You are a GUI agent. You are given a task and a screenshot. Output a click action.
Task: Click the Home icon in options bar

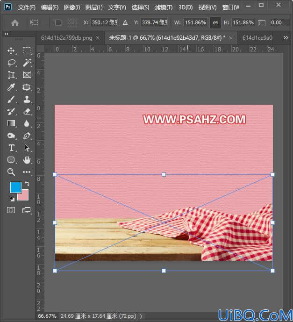point(15,23)
